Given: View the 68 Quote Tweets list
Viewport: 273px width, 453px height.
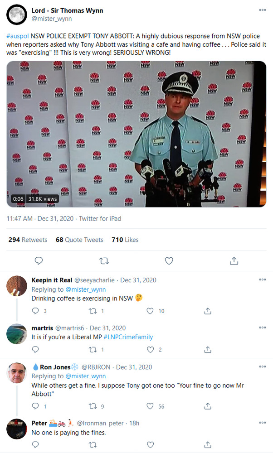Looking at the screenshot, I should point(79,240).
